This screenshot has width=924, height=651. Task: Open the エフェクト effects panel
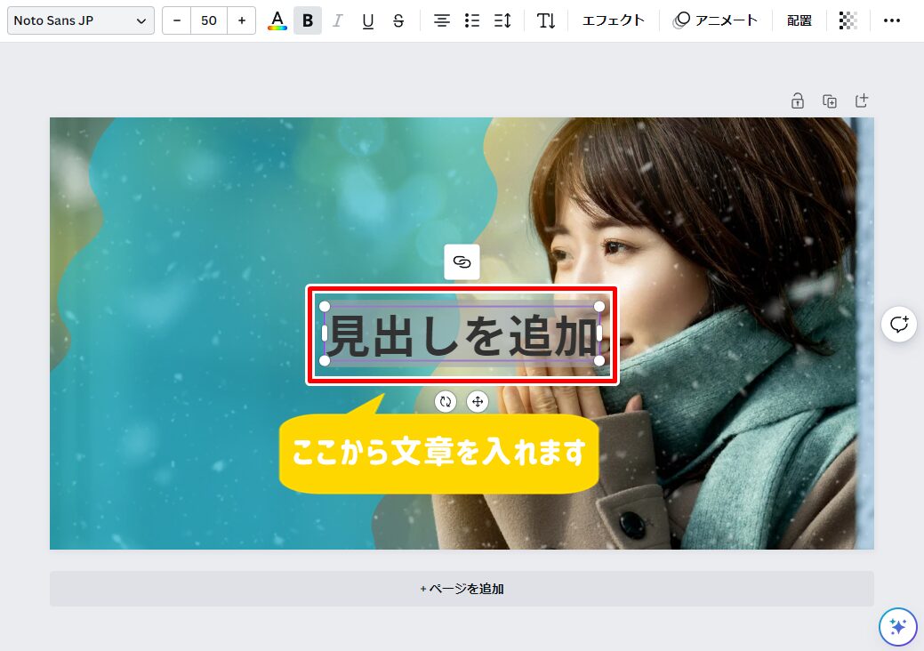614,20
